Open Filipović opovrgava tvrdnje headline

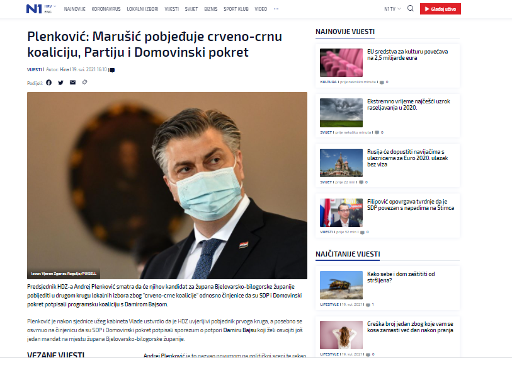point(411,205)
